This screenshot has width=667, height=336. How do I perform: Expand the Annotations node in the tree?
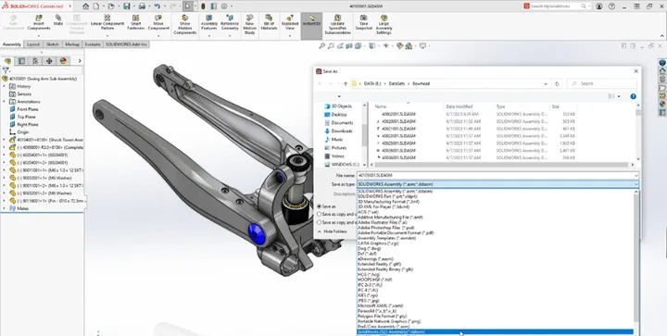(4, 102)
